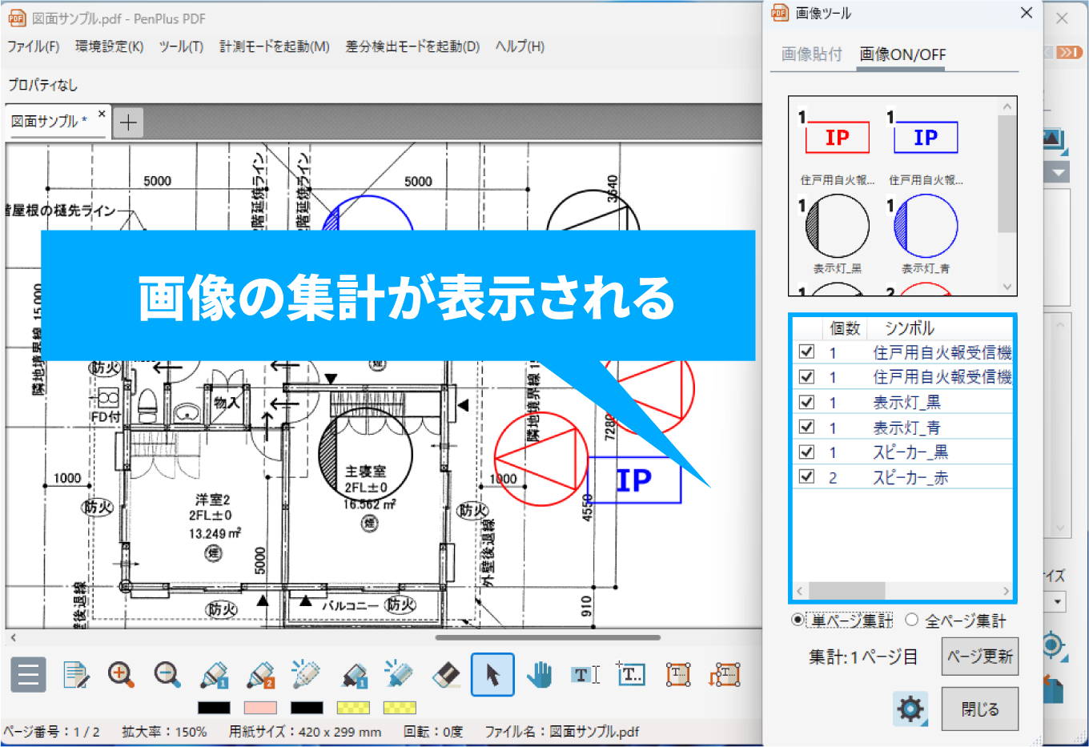Open the hamburger menu in bottom toolbar

[x=28, y=675]
